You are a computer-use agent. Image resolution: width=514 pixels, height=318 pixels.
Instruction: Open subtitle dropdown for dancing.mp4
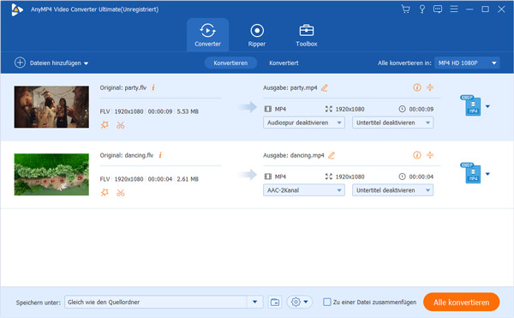coord(392,190)
